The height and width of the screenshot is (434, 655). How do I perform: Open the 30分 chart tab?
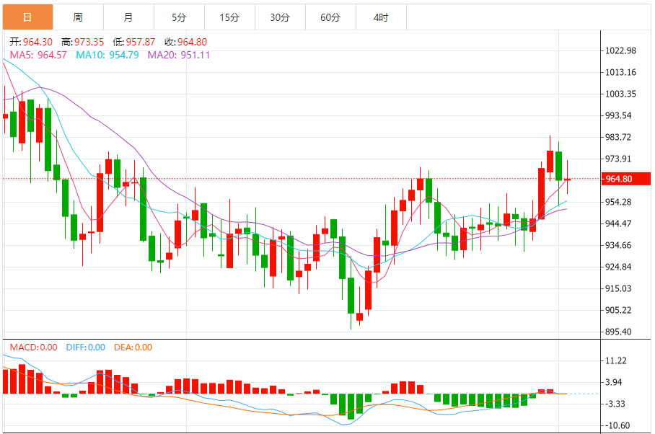click(281, 17)
